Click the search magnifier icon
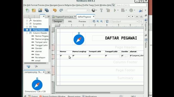Image resolution: width=174 pixels, height=97 pixels. (113, 5)
